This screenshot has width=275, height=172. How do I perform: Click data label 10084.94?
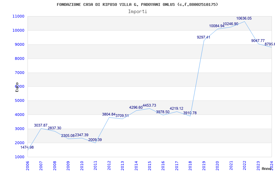coord(217,26)
